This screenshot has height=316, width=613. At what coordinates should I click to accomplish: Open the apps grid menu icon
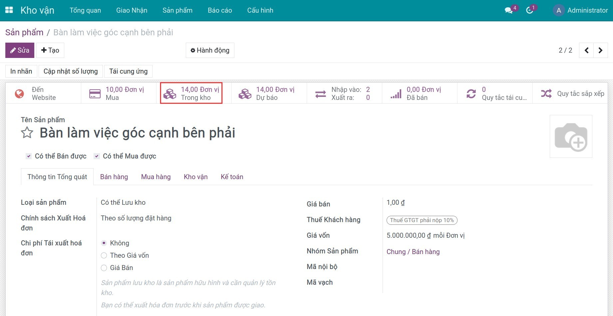[9, 10]
